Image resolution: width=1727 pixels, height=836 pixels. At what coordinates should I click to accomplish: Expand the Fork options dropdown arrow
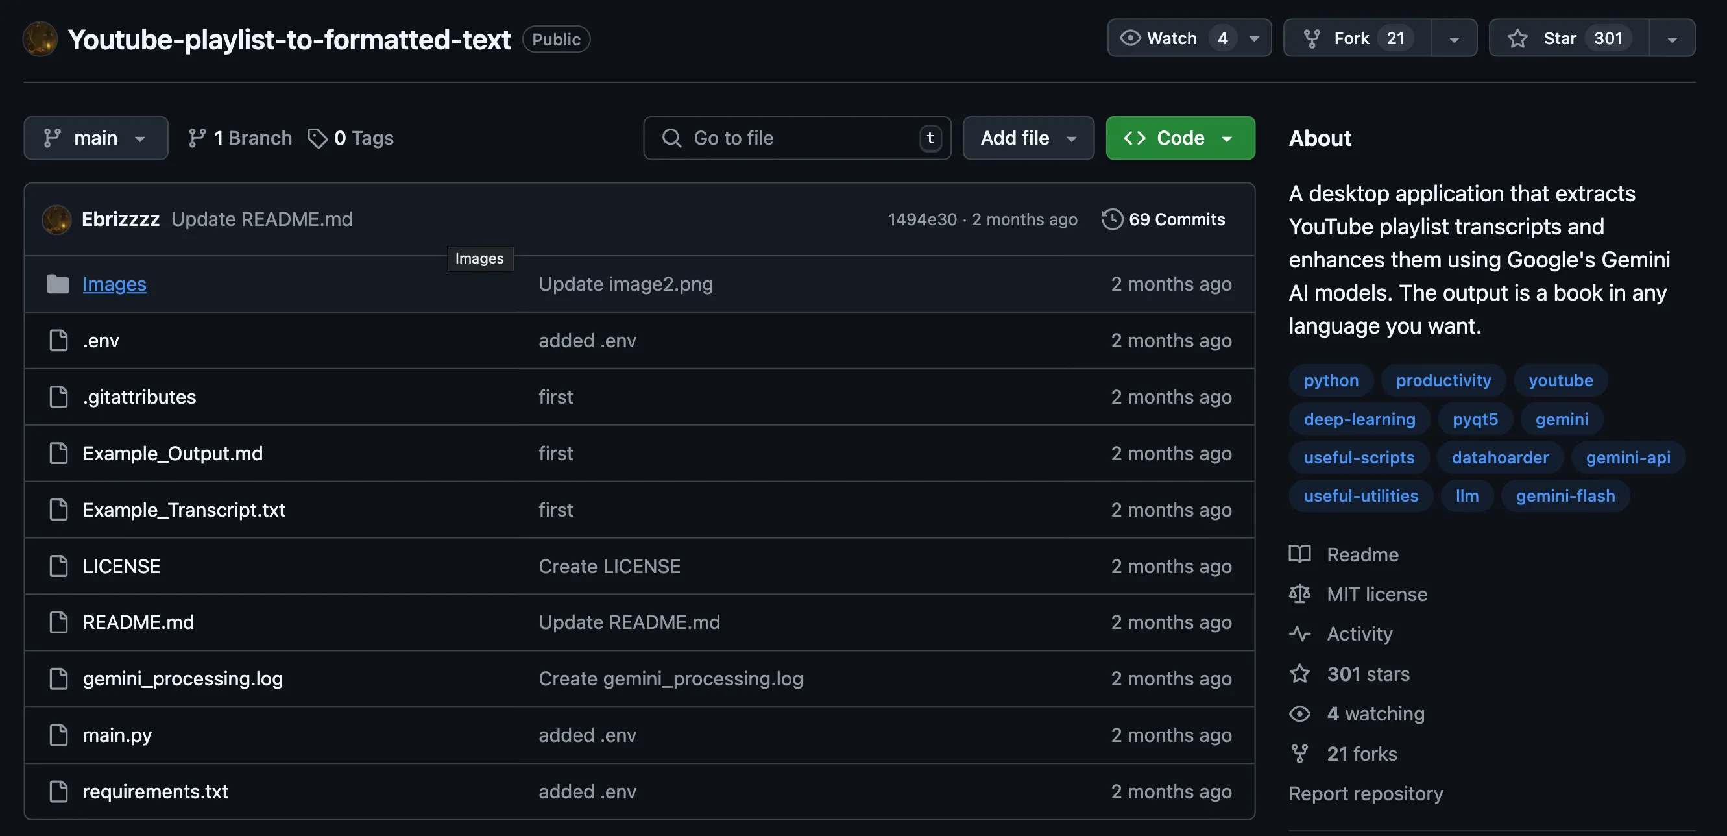point(1454,39)
